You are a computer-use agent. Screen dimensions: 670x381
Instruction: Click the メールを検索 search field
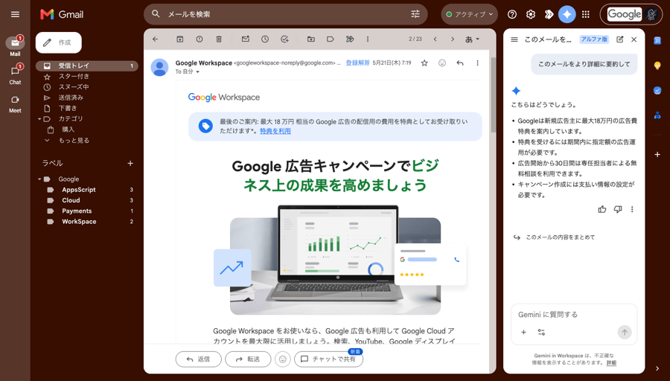(285, 14)
